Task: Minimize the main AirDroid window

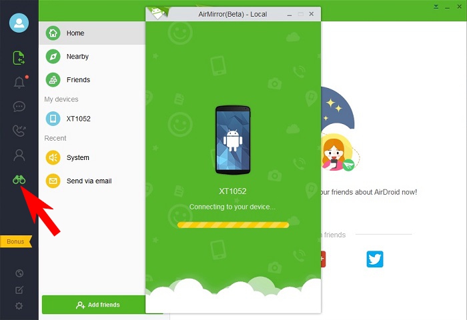Action: tap(447, 7)
